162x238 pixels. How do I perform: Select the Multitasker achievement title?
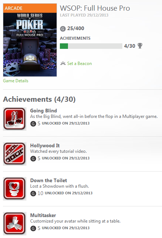(43, 215)
